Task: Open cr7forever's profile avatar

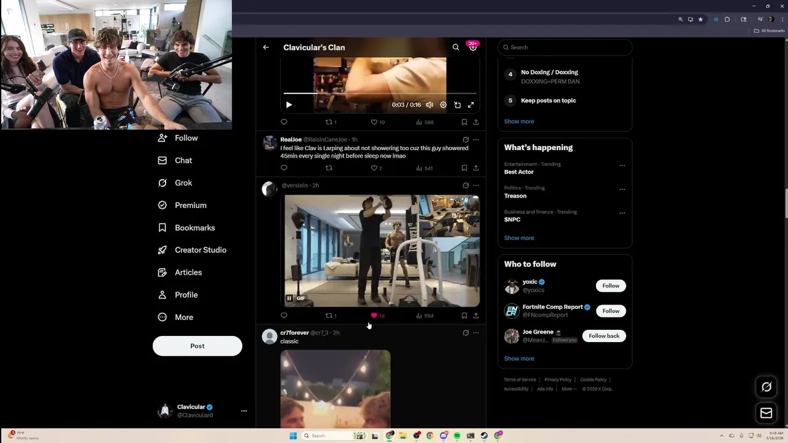Action: point(270,337)
